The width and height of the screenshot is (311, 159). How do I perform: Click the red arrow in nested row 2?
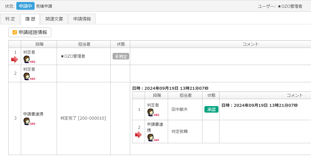tap(138, 135)
